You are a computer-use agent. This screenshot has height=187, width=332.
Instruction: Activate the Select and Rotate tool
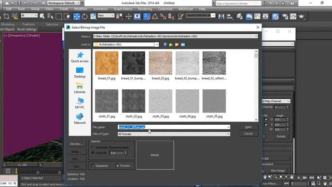pos(85,16)
